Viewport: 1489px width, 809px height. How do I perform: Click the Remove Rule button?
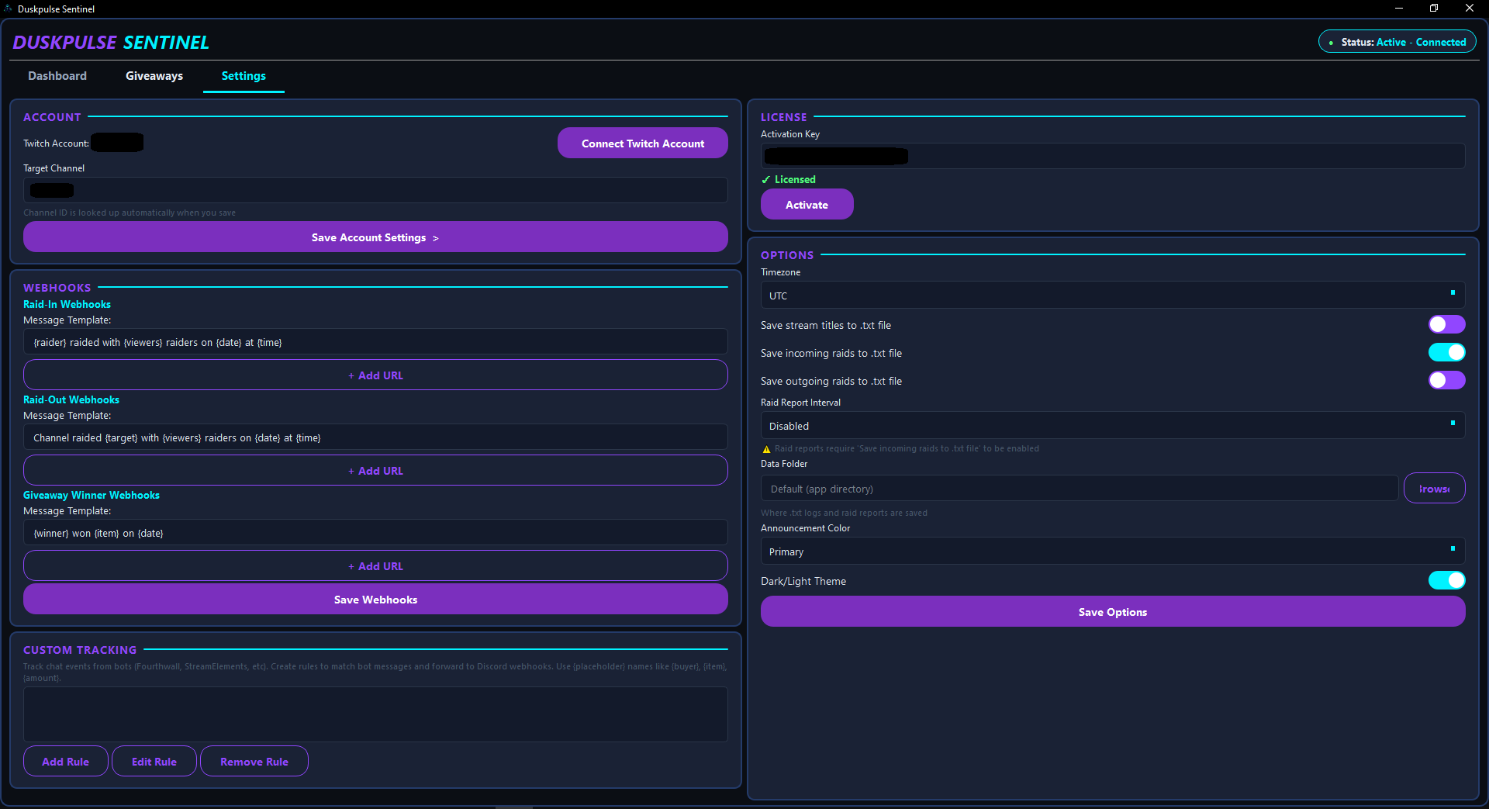pyautogui.click(x=254, y=762)
